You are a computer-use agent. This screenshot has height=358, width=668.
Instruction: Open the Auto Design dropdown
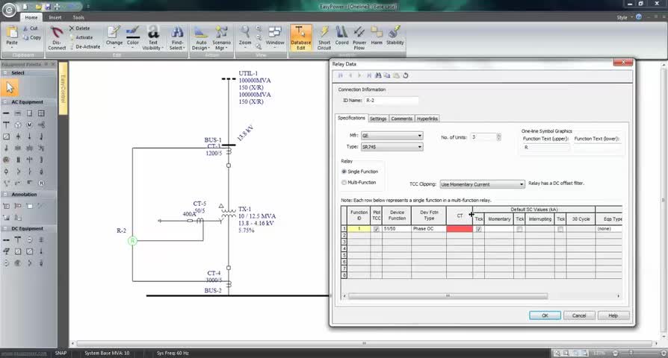[201, 38]
